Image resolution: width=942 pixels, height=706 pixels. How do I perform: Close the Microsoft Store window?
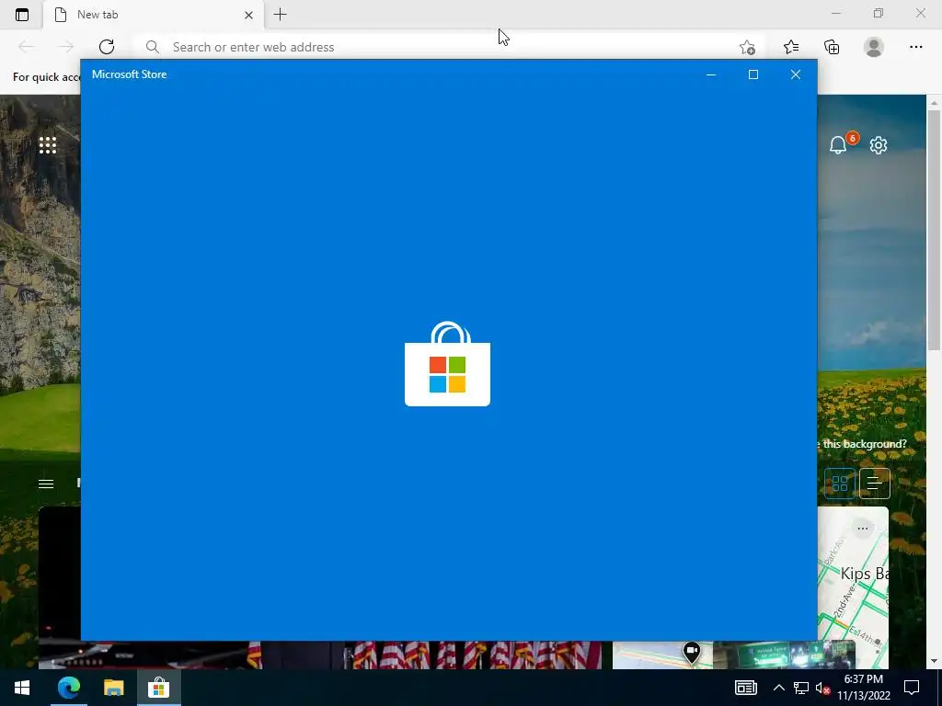pyautogui.click(x=796, y=74)
